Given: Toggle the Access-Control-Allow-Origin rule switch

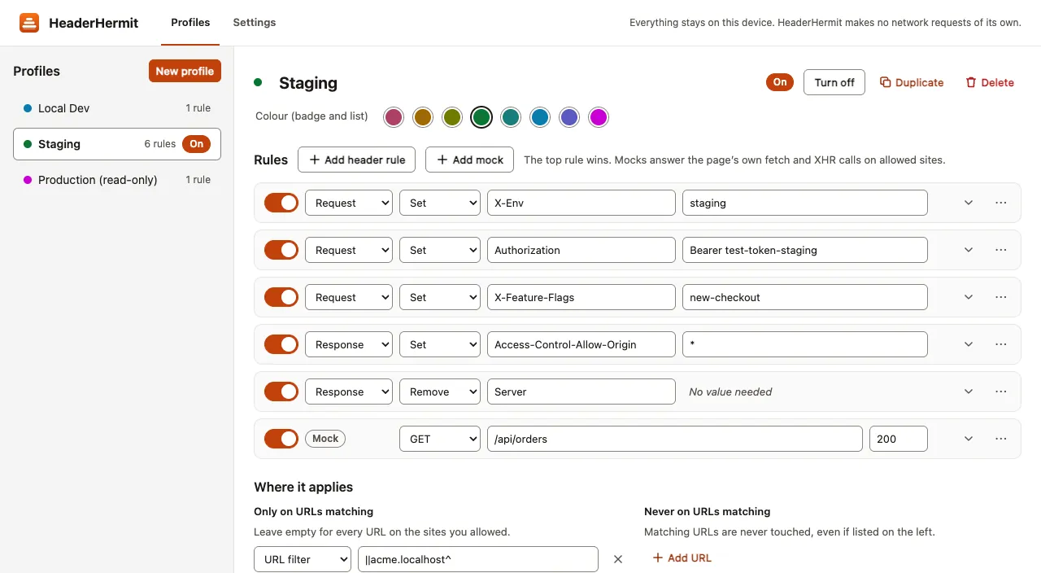Looking at the screenshot, I should pos(281,344).
